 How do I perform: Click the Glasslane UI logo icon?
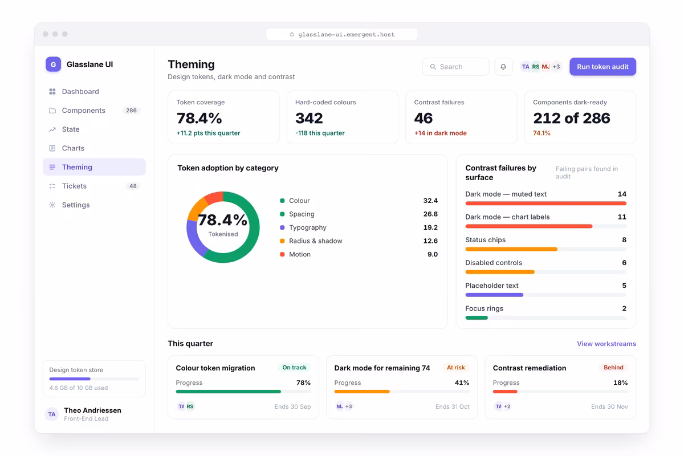[53, 64]
